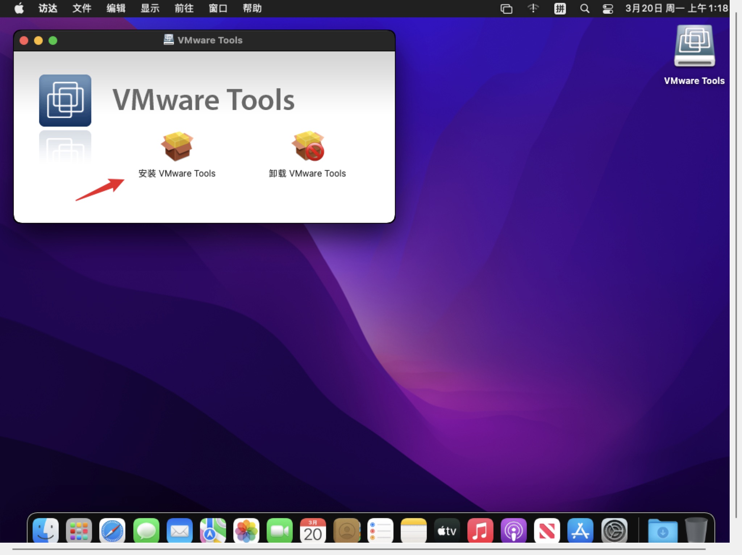Open the Trash in the Dock
Screen dimensions: 742x555
point(696,530)
